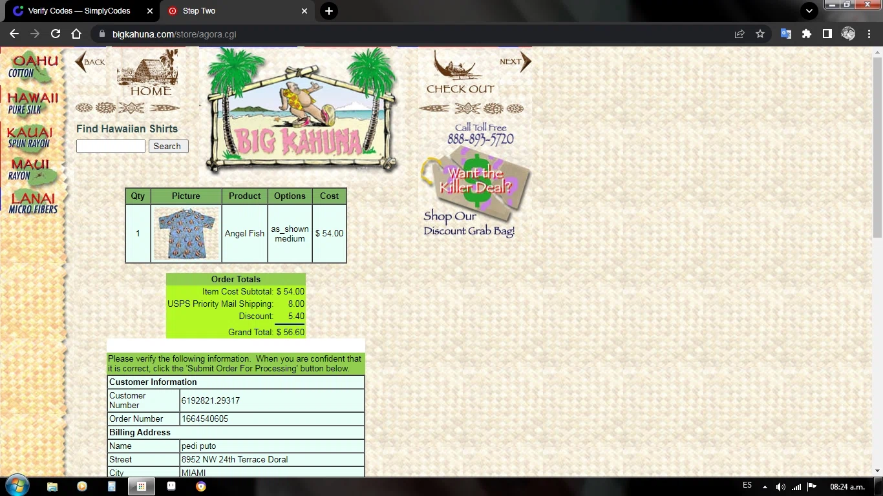
Task: Toggle the browser side panel icon
Action: 827,34
